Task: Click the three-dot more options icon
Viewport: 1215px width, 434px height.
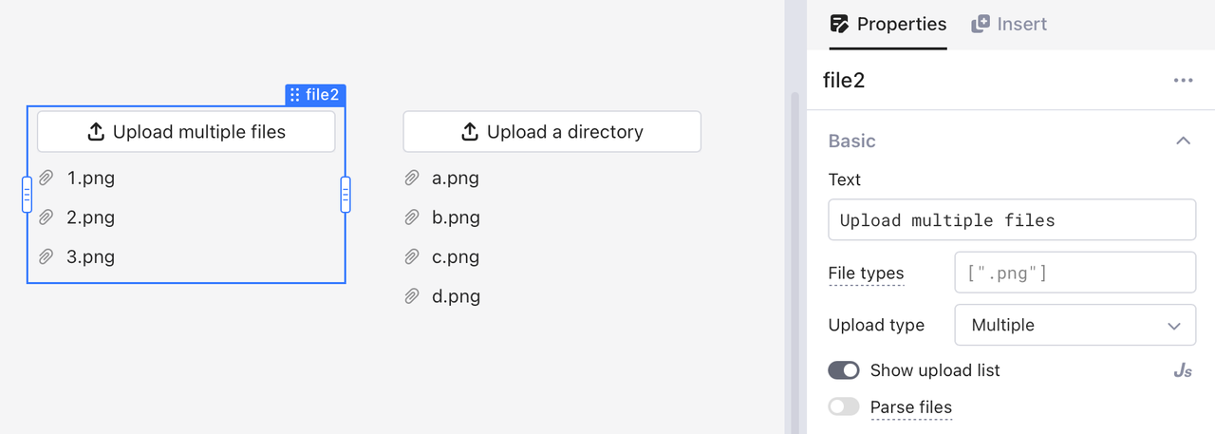Action: (1183, 81)
